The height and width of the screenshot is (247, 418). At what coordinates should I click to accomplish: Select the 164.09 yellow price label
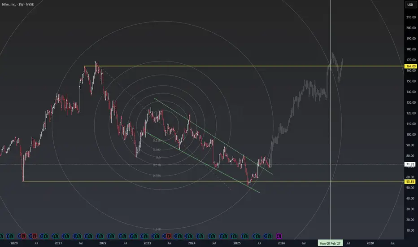410,66
